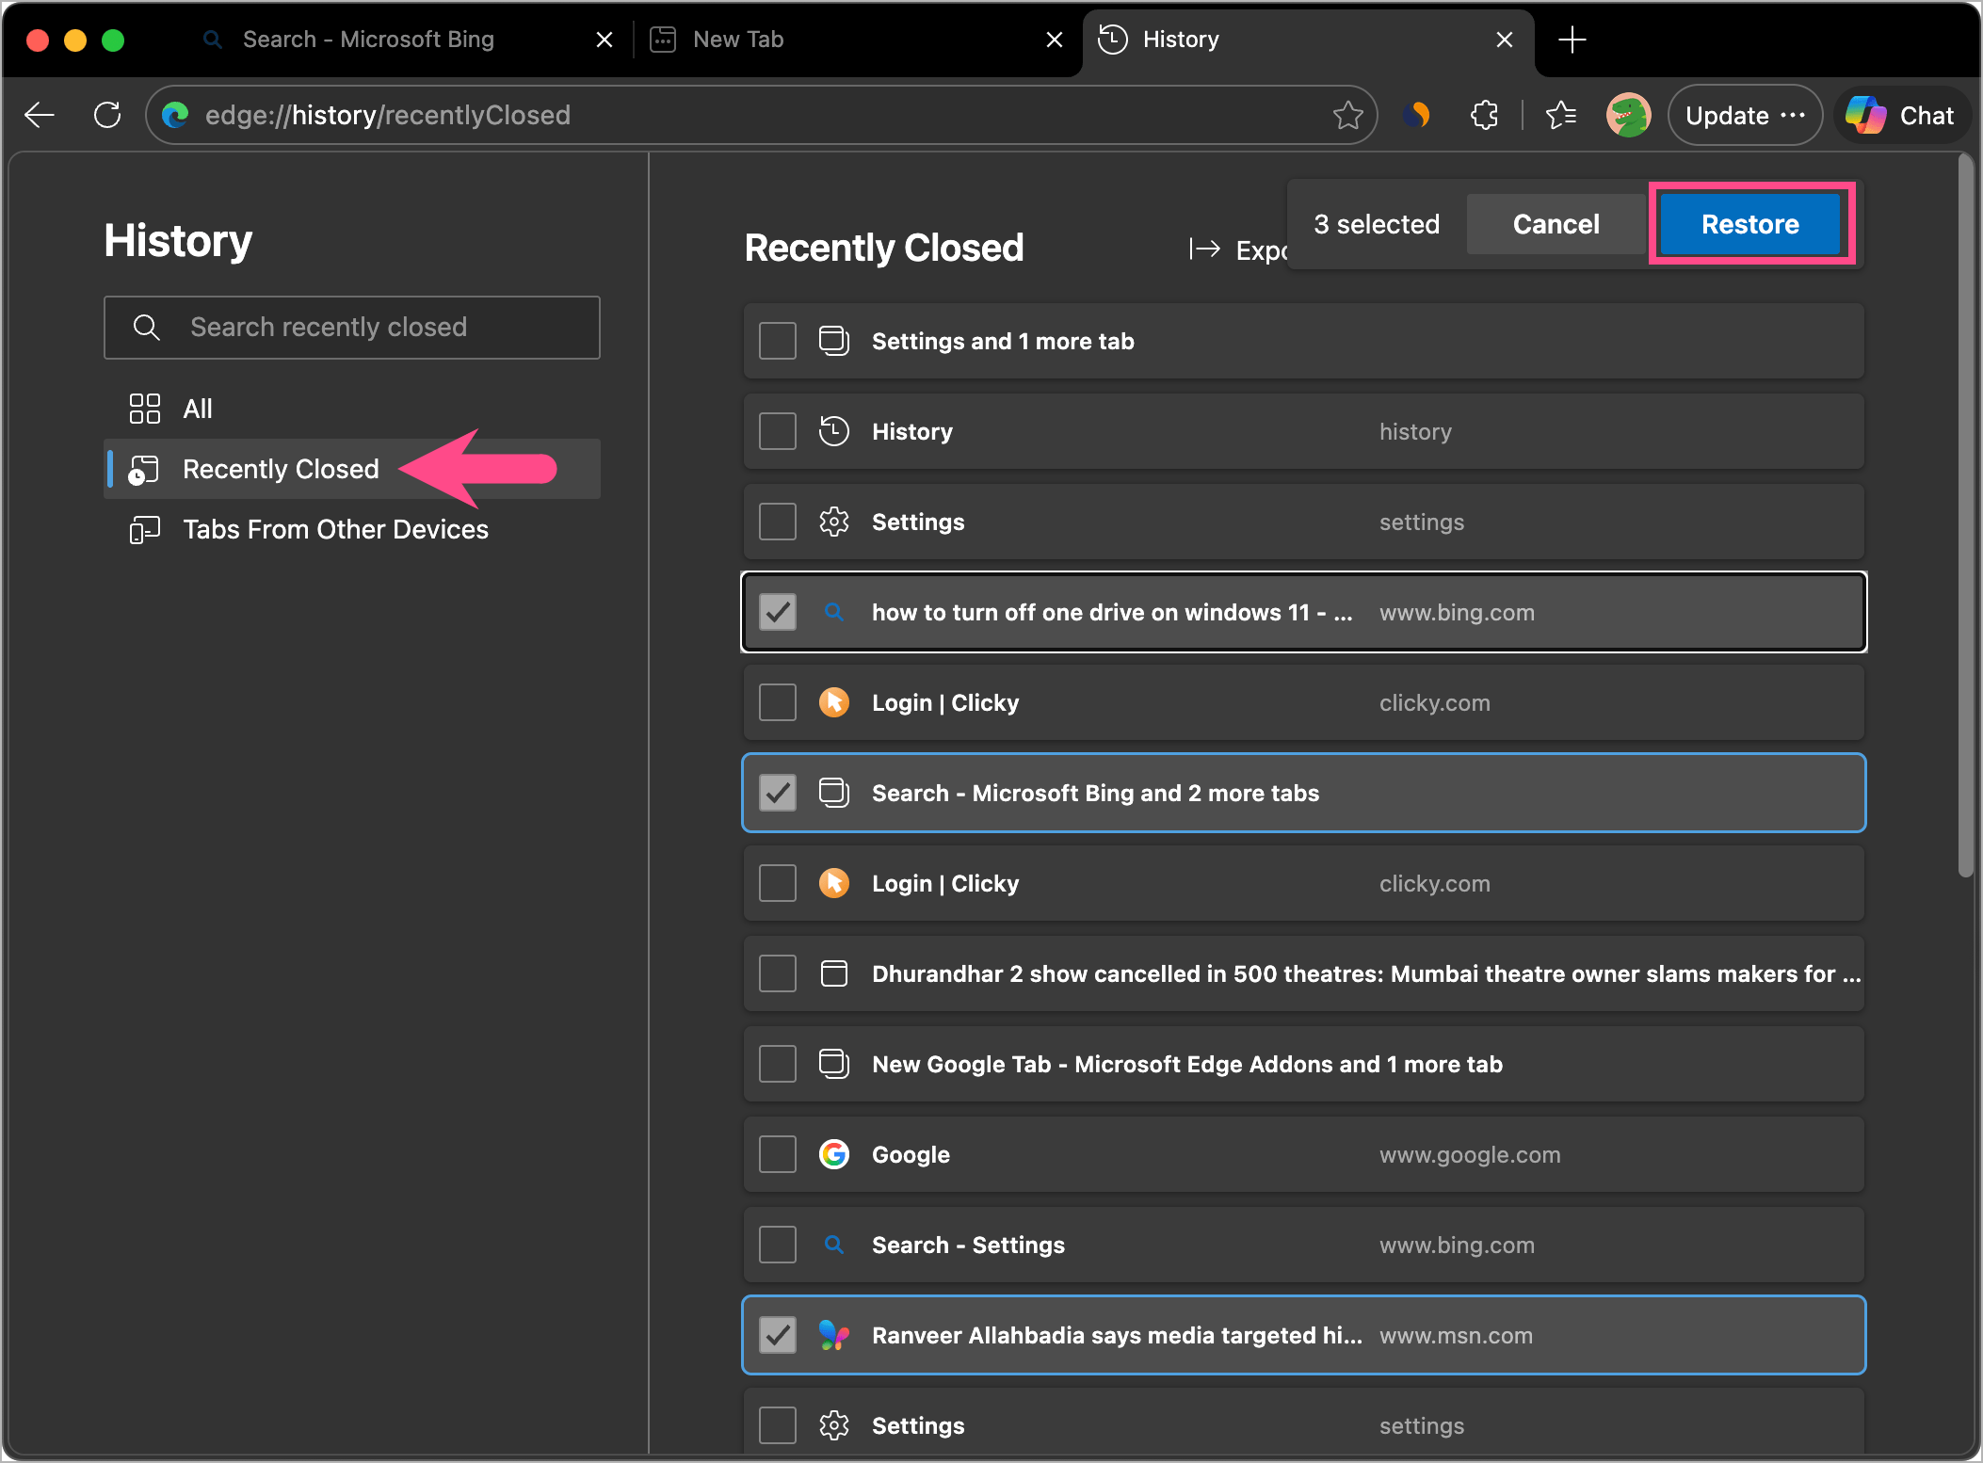Viewport: 1983px width, 1463px height.
Task: Cancel the current selection
Action: tap(1556, 224)
